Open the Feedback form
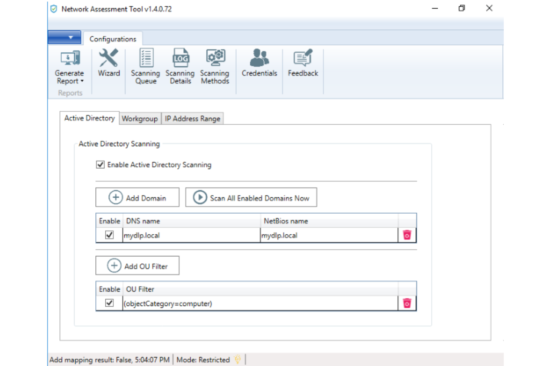The height and width of the screenshot is (366, 549). 303,63
